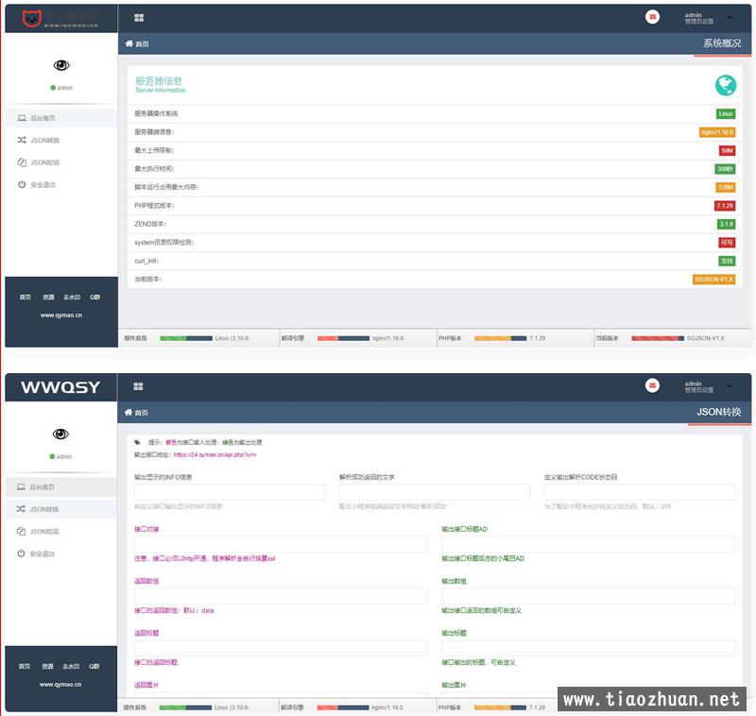Viewport: 756px width, 716px height.
Task: Click curl_init: row label
Action: click(x=146, y=261)
